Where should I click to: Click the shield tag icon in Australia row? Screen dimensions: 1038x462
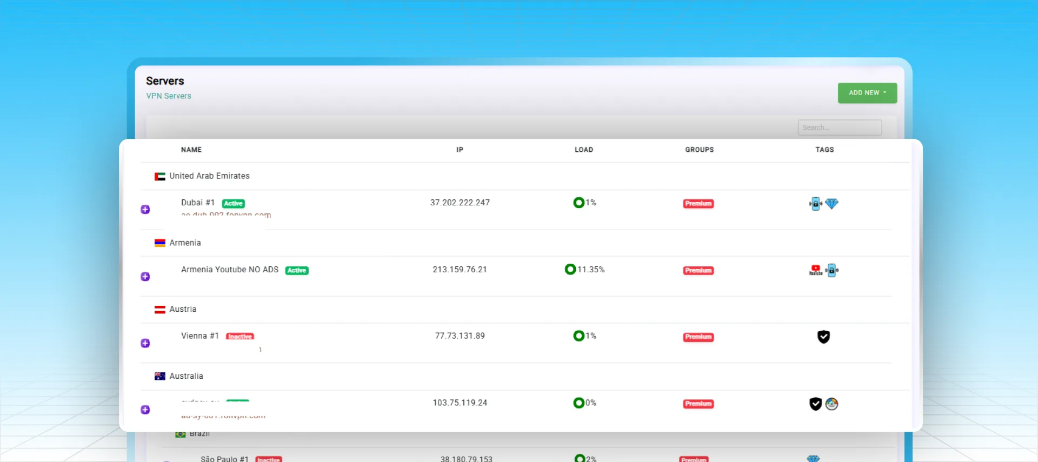coord(815,404)
